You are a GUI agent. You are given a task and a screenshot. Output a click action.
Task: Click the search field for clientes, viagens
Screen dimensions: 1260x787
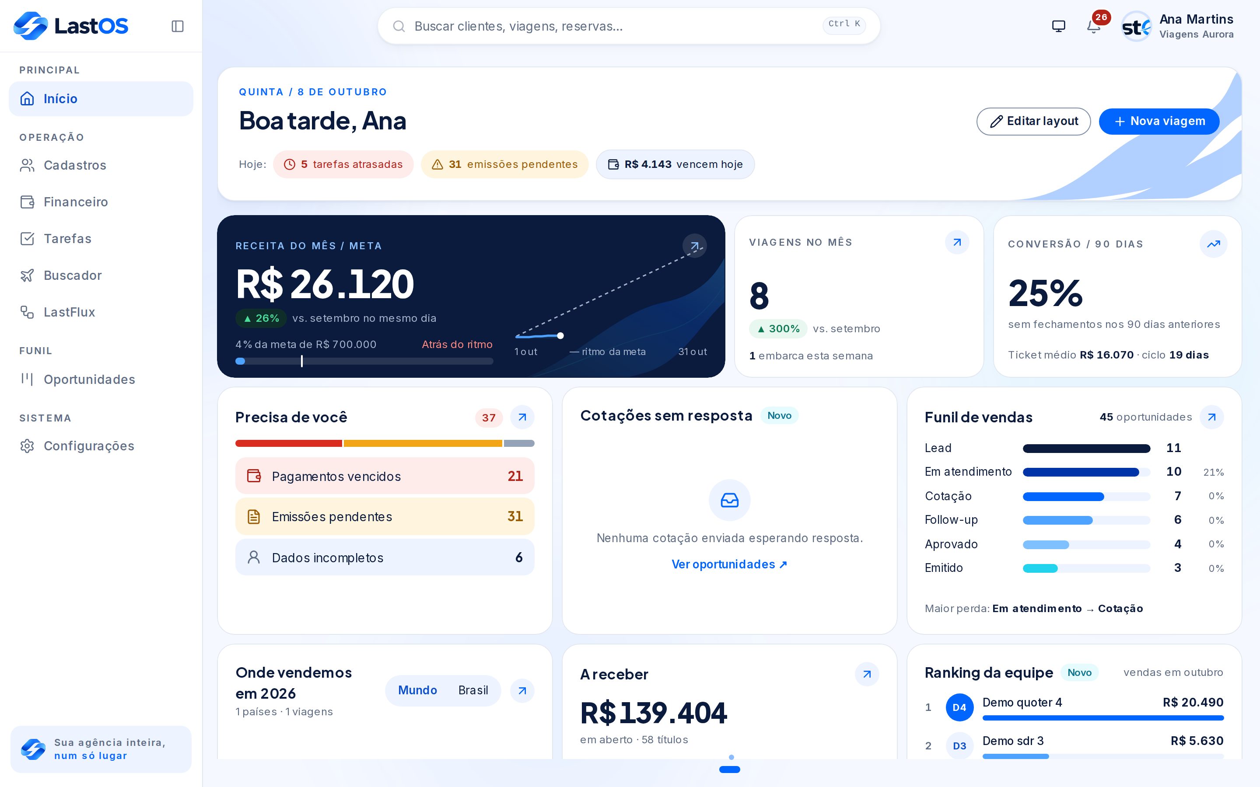click(x=628, y=26)
